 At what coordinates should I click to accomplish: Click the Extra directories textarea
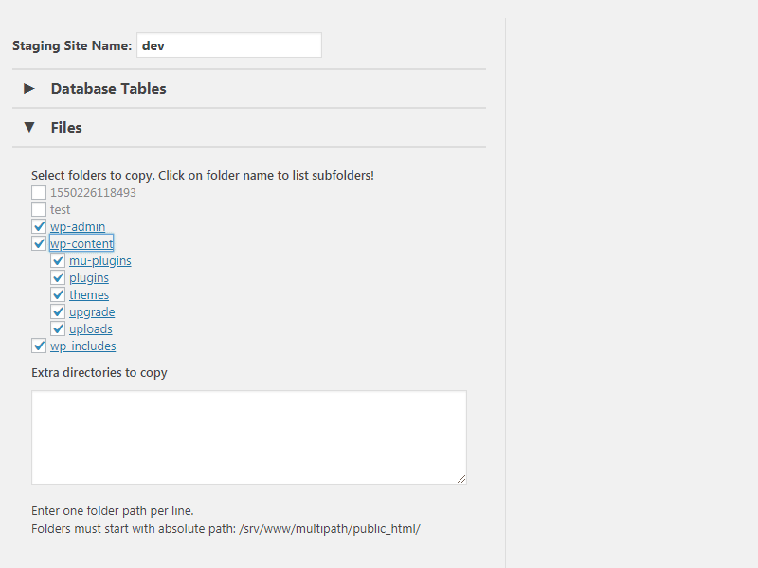click(249, 437)
